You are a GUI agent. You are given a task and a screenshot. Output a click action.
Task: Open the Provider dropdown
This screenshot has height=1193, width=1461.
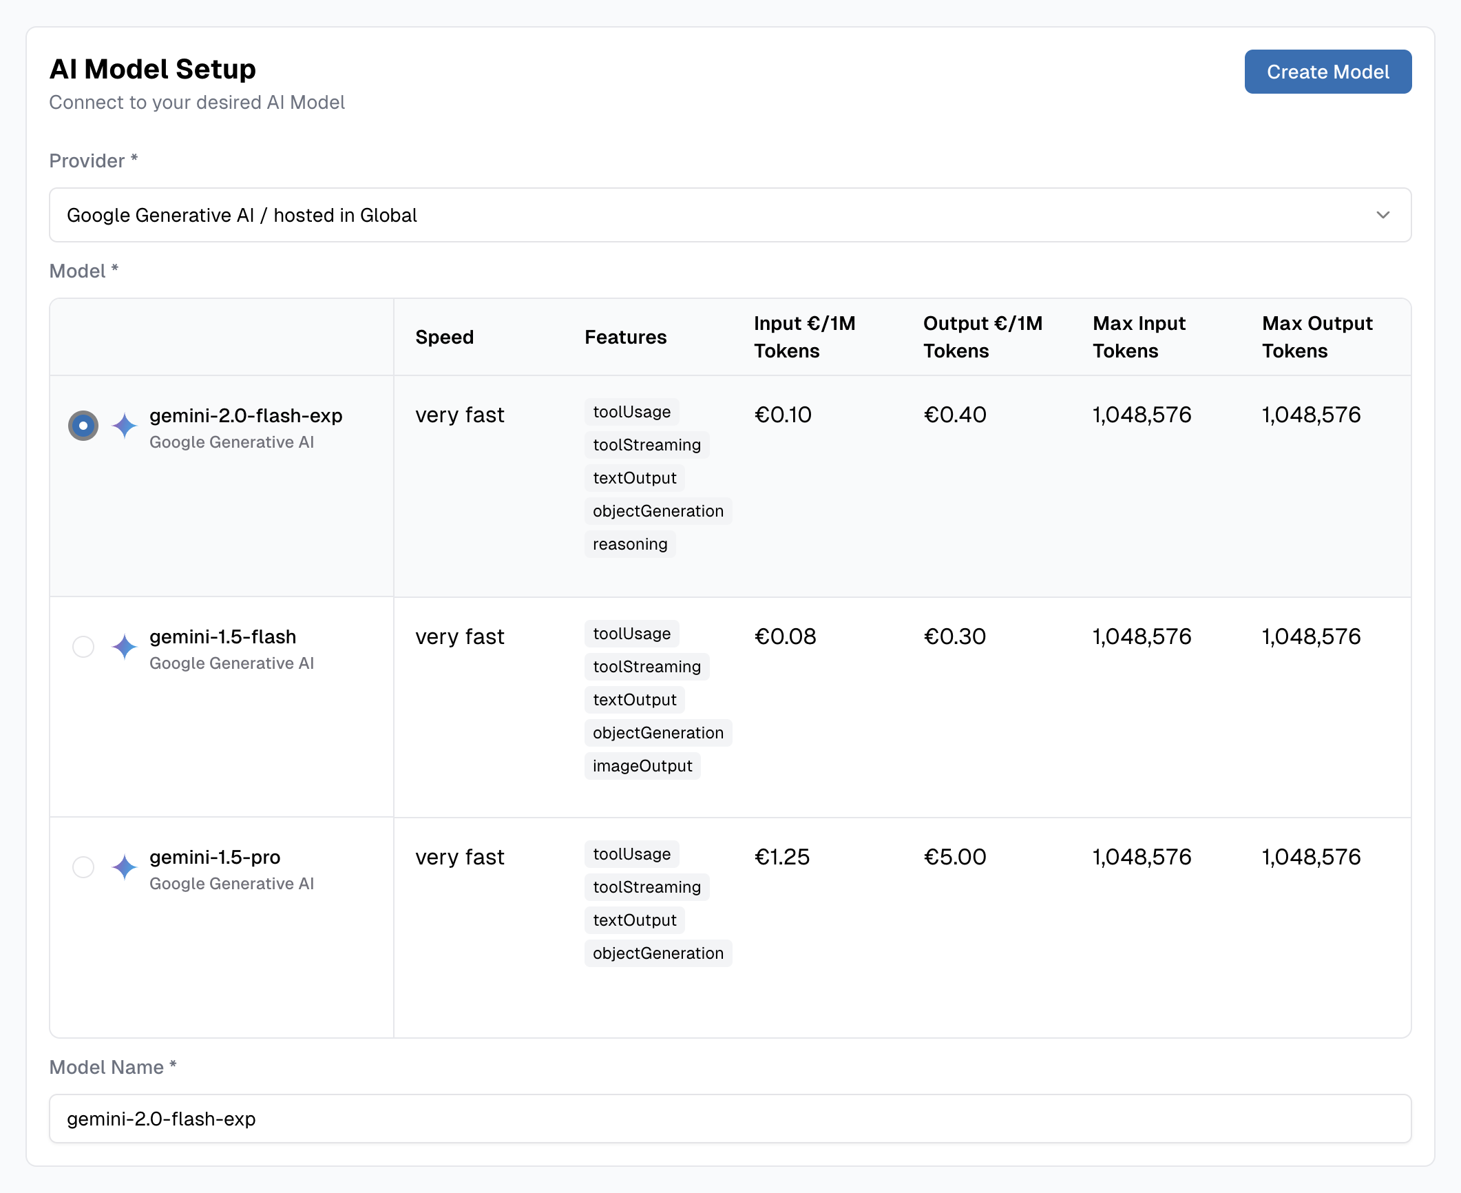click(730, 215)
